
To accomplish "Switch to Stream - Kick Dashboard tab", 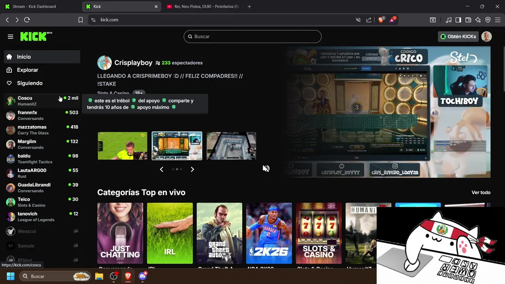I will [41, 6].
